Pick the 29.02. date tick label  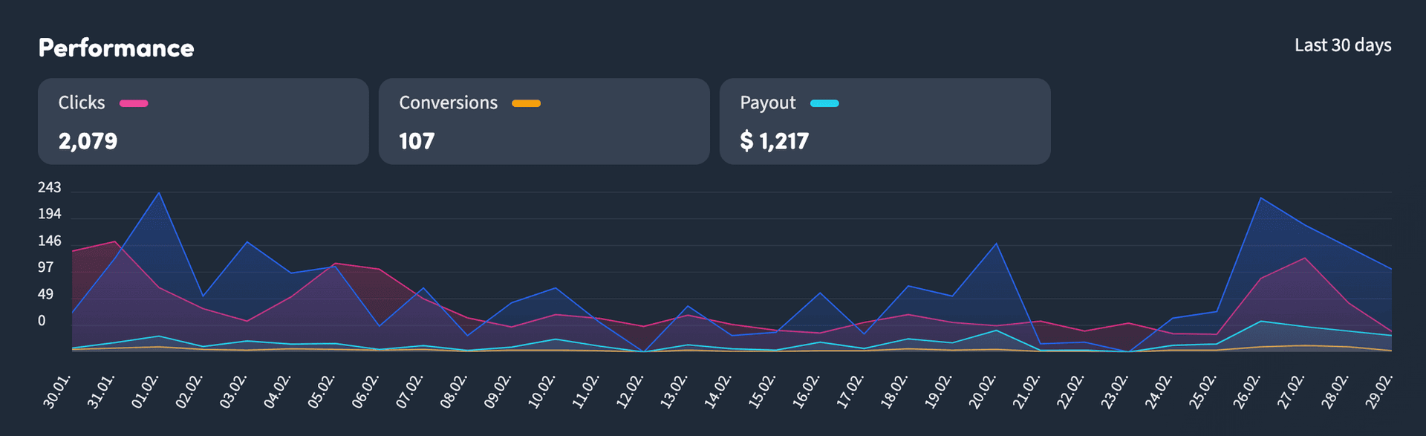pos(1378,391)
